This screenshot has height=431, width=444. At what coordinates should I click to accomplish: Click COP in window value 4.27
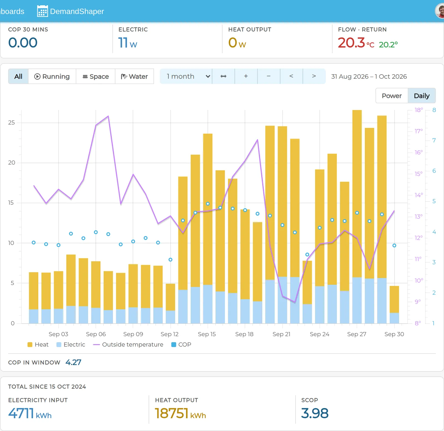coord(73,362)
